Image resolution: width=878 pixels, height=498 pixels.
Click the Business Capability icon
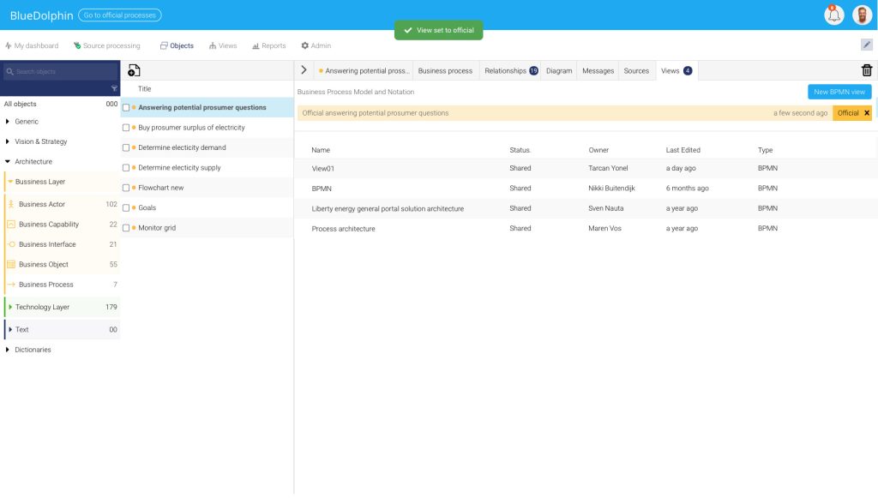10,225
